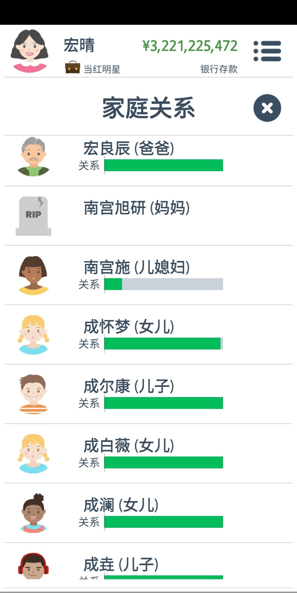Click the briefcase job icon

click(x=73, y=67)
